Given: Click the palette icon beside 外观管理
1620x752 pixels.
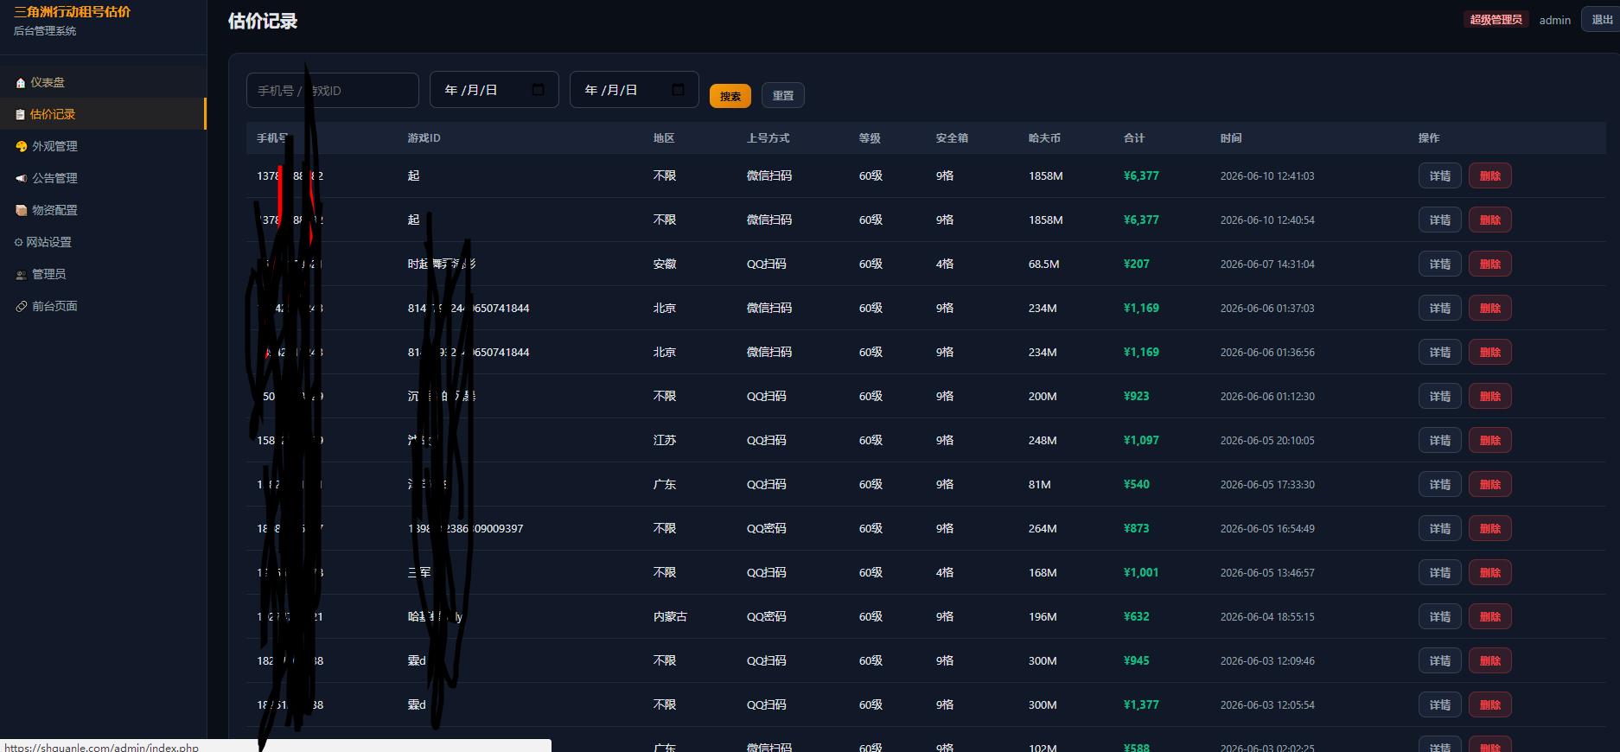Looking at the screenshot, I should pos(22,146).
